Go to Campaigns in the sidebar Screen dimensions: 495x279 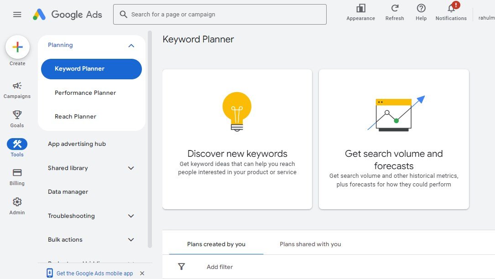tap(17, 90)
